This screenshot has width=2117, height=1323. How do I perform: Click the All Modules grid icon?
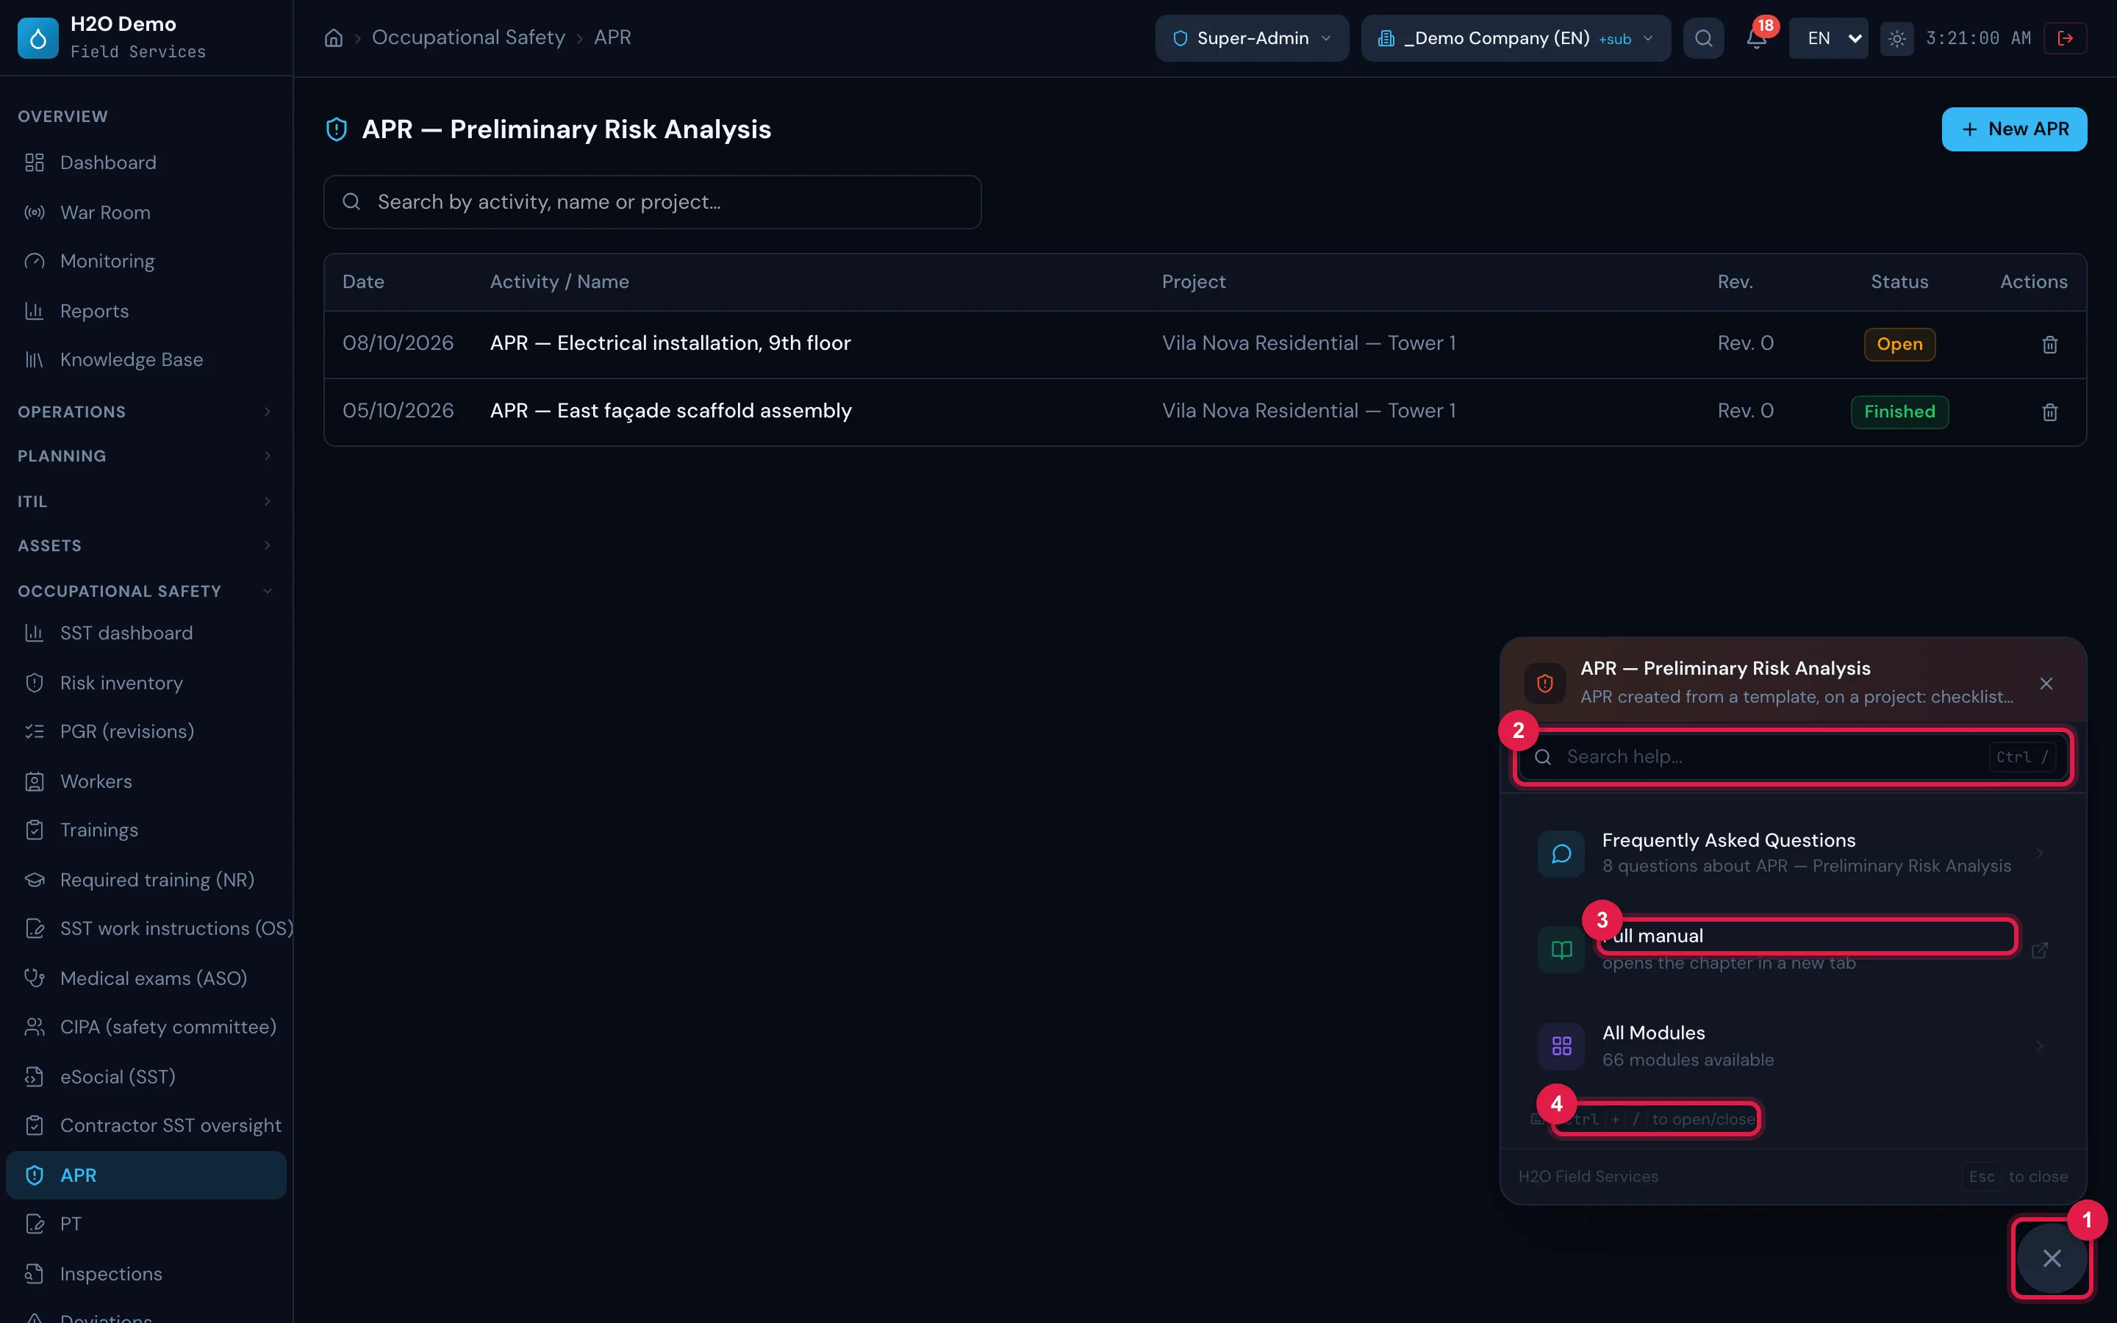pyautogui.click(x=1561, y=1046)
